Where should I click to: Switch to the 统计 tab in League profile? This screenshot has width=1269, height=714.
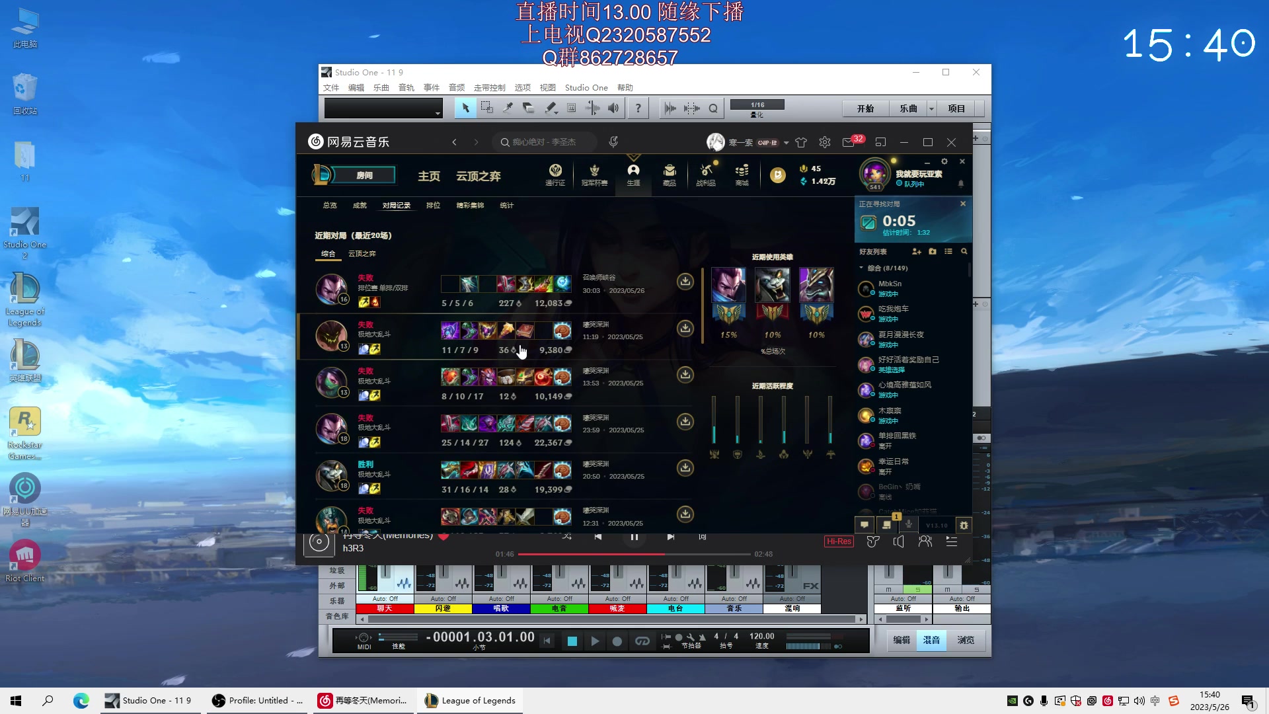[507, 206]
